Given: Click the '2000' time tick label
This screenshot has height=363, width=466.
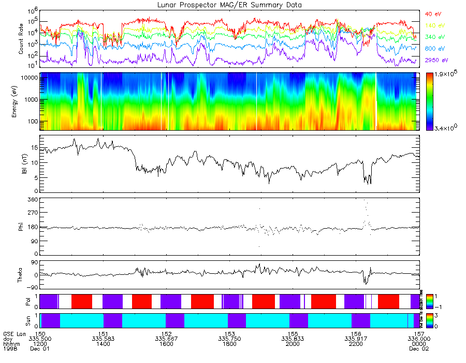Looking at the screenshot, I should 293,344.
